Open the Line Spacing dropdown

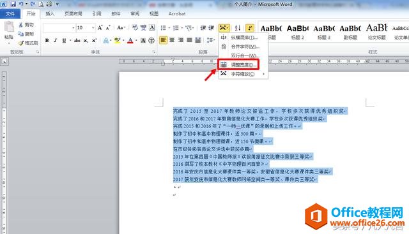[x=211, y=40]
